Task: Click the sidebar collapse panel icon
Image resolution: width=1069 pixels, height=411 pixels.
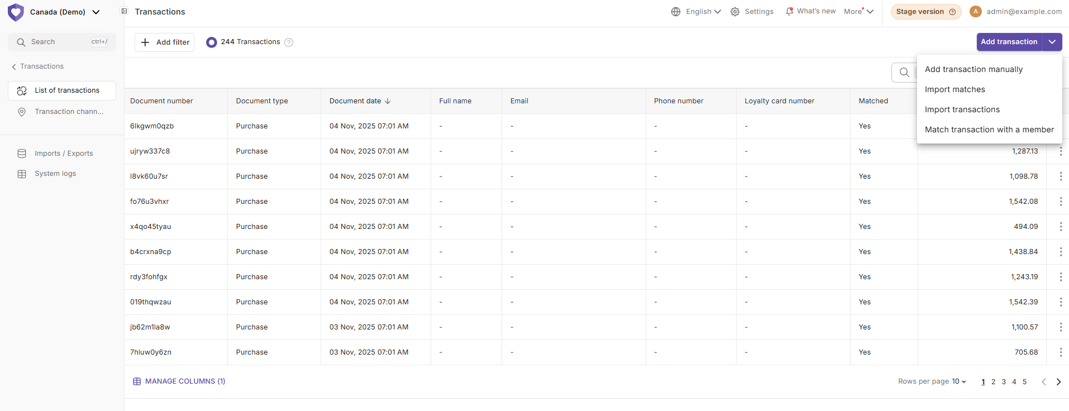Action: tap(125, 11)
